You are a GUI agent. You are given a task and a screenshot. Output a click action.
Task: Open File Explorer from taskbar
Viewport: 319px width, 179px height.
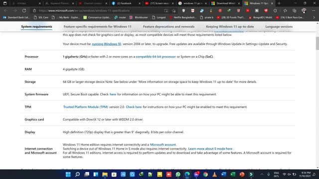(105, 175)
